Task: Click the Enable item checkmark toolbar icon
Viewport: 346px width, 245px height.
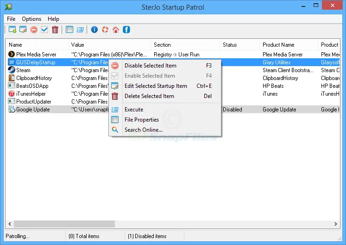Action: [44, 30]
